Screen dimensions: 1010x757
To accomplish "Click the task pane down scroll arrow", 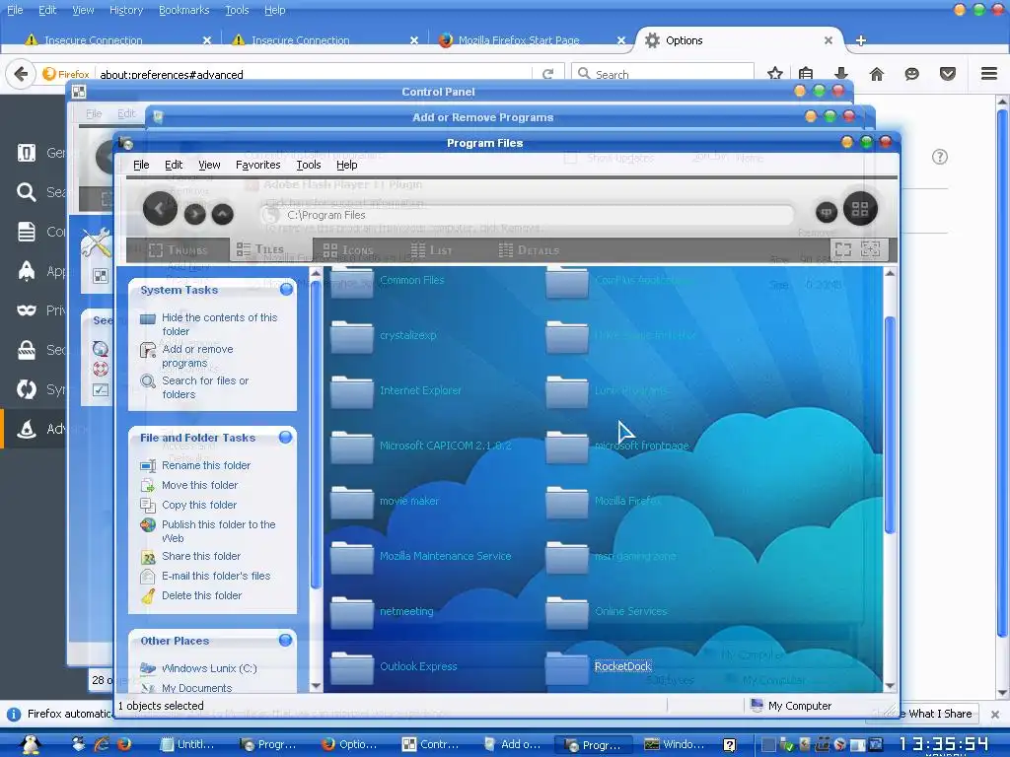I will [316, 686].
